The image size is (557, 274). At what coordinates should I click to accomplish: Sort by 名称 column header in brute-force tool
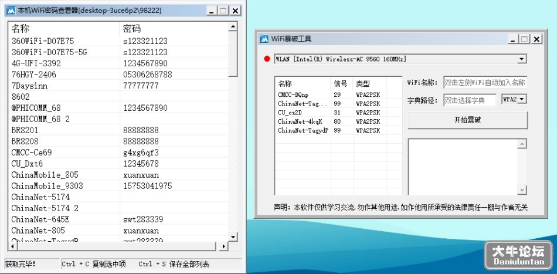coord(303,84)
